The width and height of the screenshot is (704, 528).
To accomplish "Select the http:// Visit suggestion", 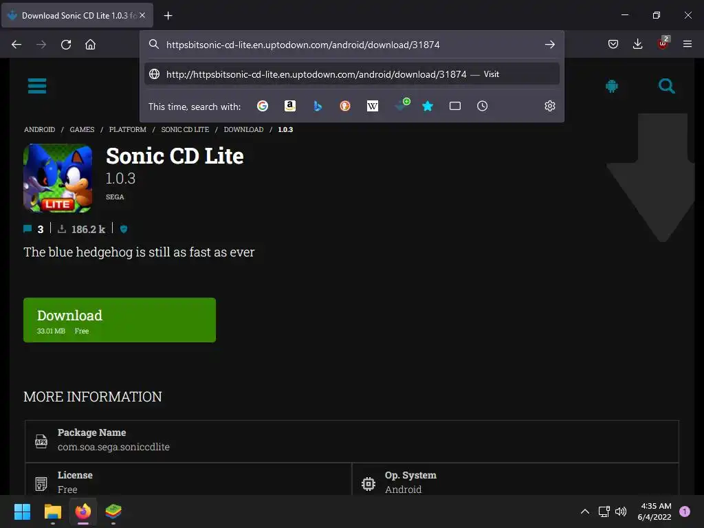I will coord(352,74).
